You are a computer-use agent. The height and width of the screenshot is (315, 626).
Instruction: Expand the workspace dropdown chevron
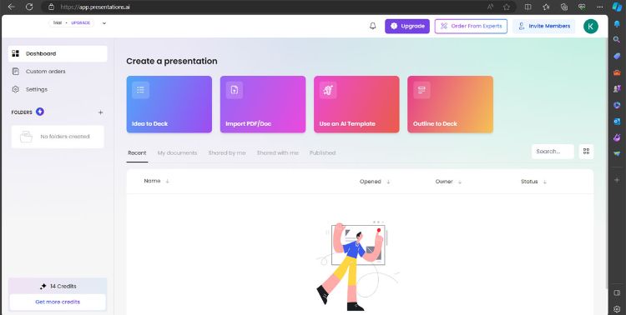pyautogui.click(x=104, y=23)
